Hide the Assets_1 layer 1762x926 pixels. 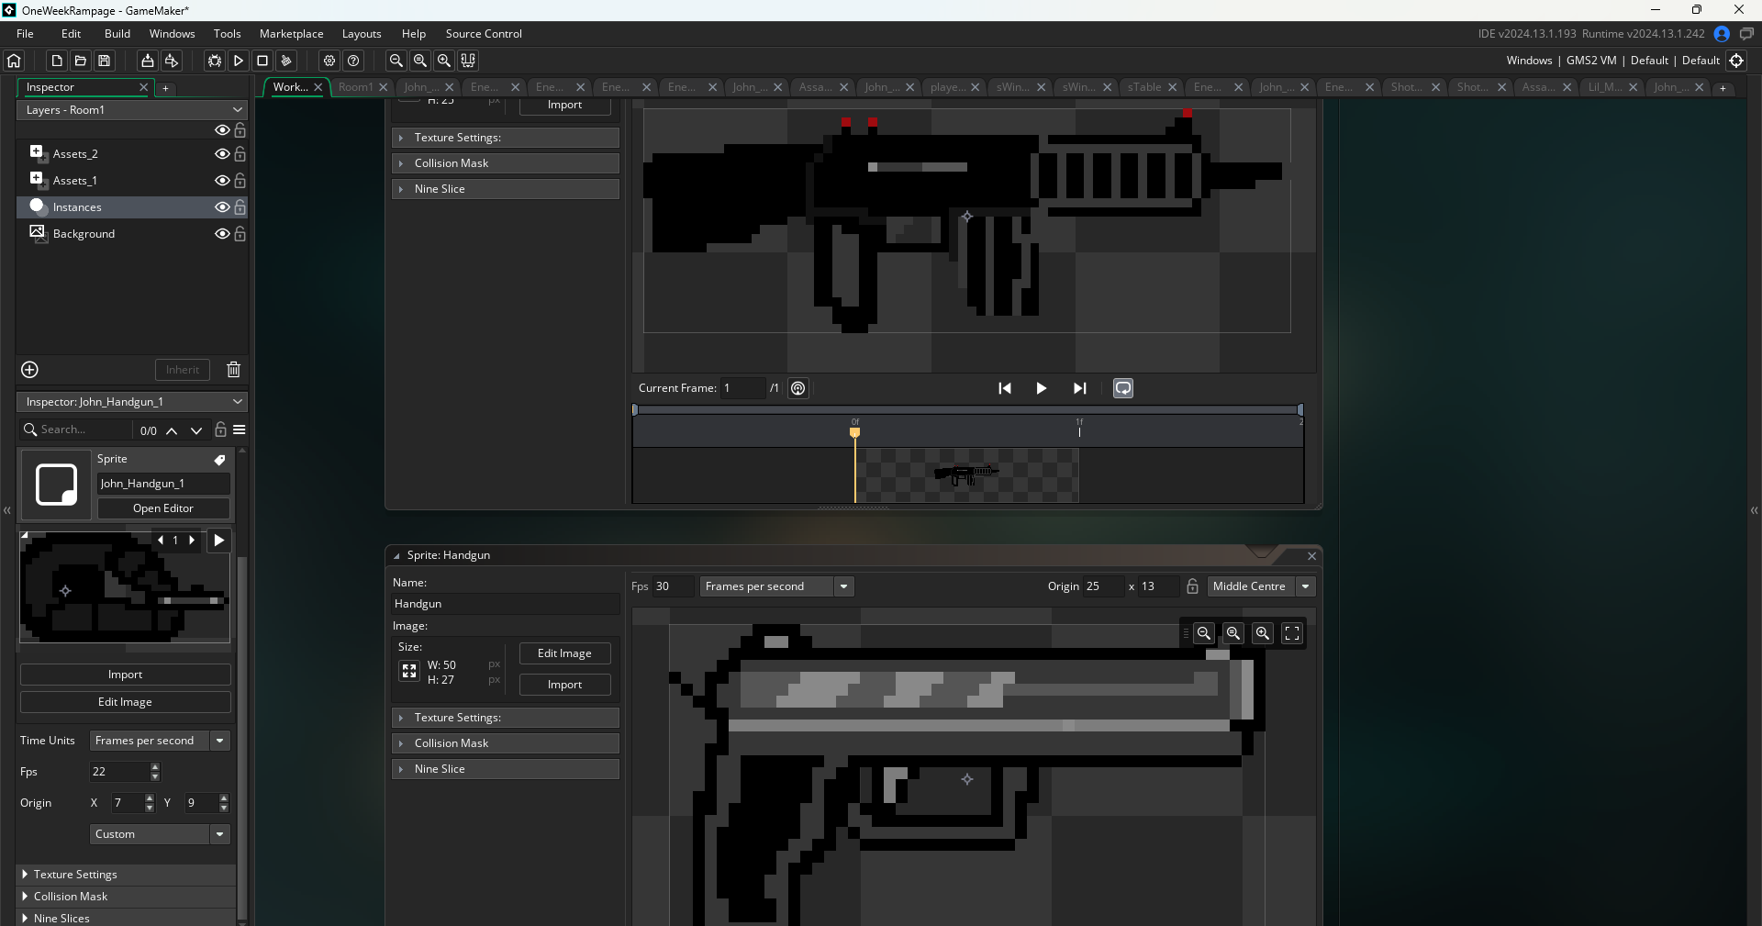point(222,181)
